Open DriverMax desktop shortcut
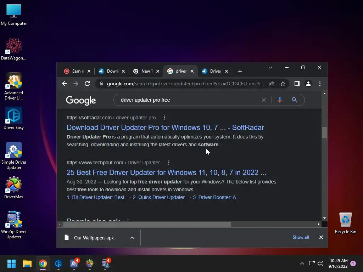 (14, 188)
